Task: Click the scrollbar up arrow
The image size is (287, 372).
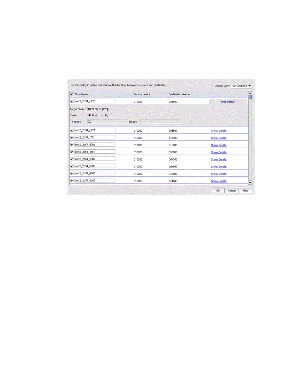Action: click(250, 93)
